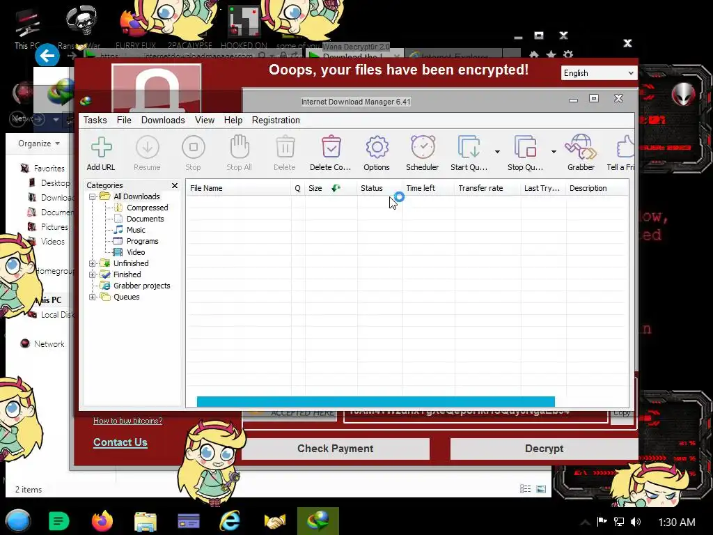This screenshot has width=713, height=535.
Task: Expand the Queues category node
Action: pyautogui.click(x=93, y=297)
